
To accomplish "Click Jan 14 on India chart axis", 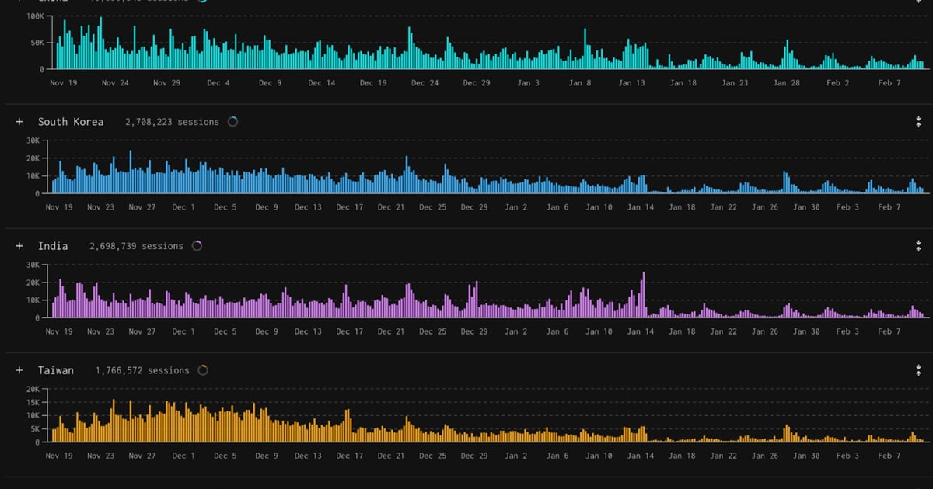I will point(641,331).
